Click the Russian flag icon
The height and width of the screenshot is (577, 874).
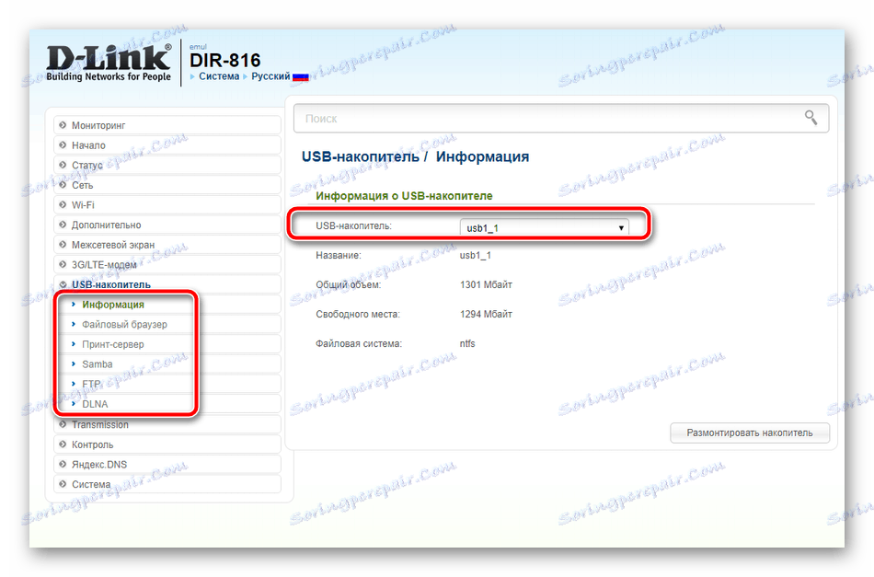[301, 77]
